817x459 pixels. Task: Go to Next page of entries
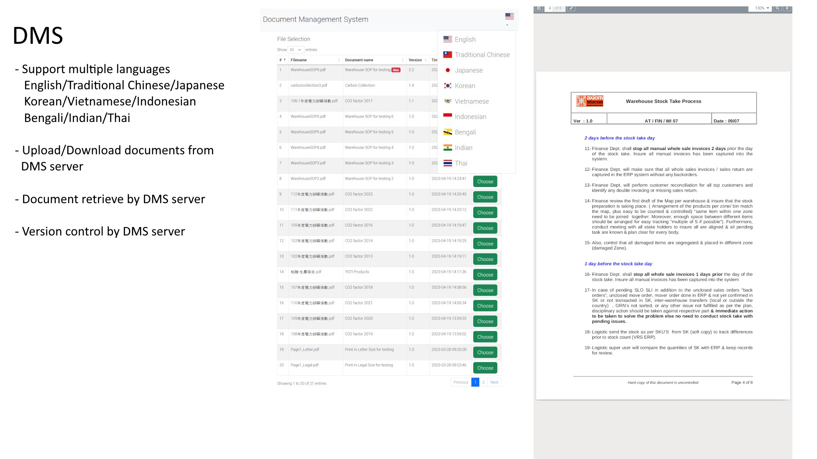[494, 382]
